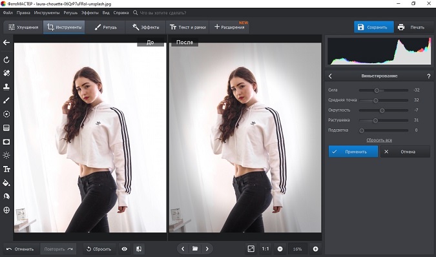Open the Правка menu
The image size is (436, 257).
click(23, 13)
